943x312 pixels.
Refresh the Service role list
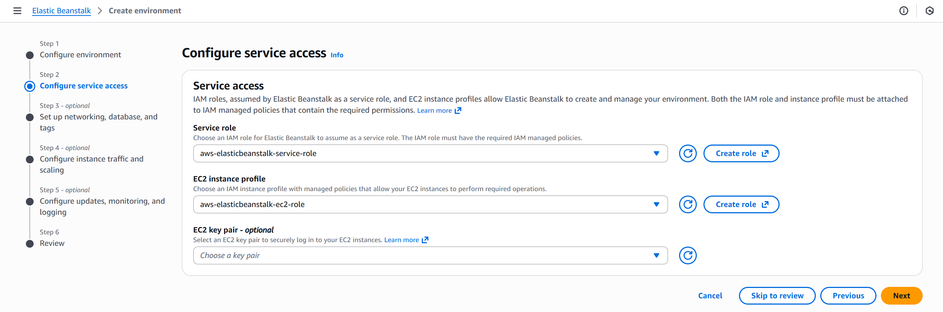[x=688, y=153]
